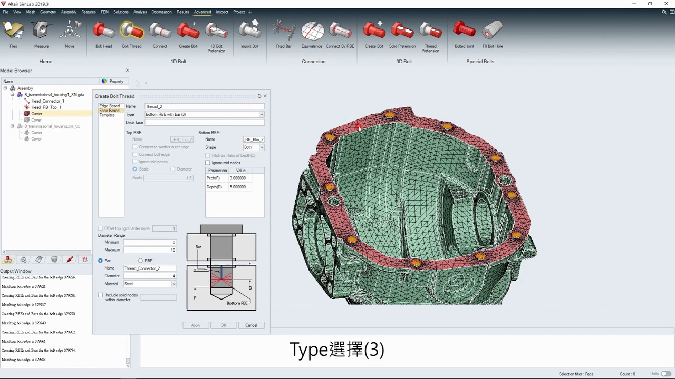Click Cancel in the Create Bolt Thread dialog
Screen dimensions: 675x379
(x=251, y=325)
